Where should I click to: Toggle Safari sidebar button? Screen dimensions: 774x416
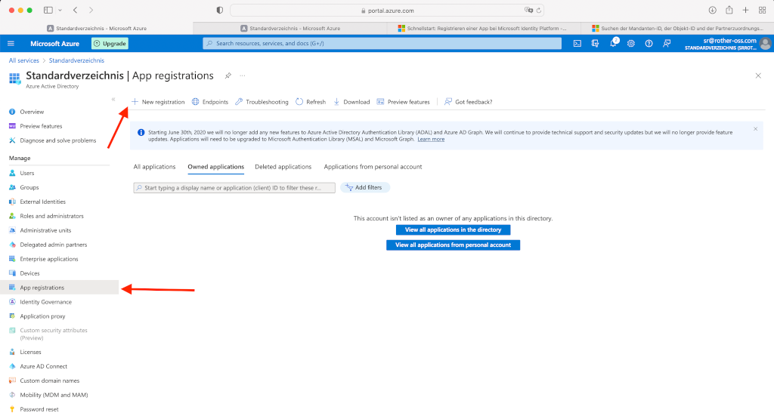48,10
